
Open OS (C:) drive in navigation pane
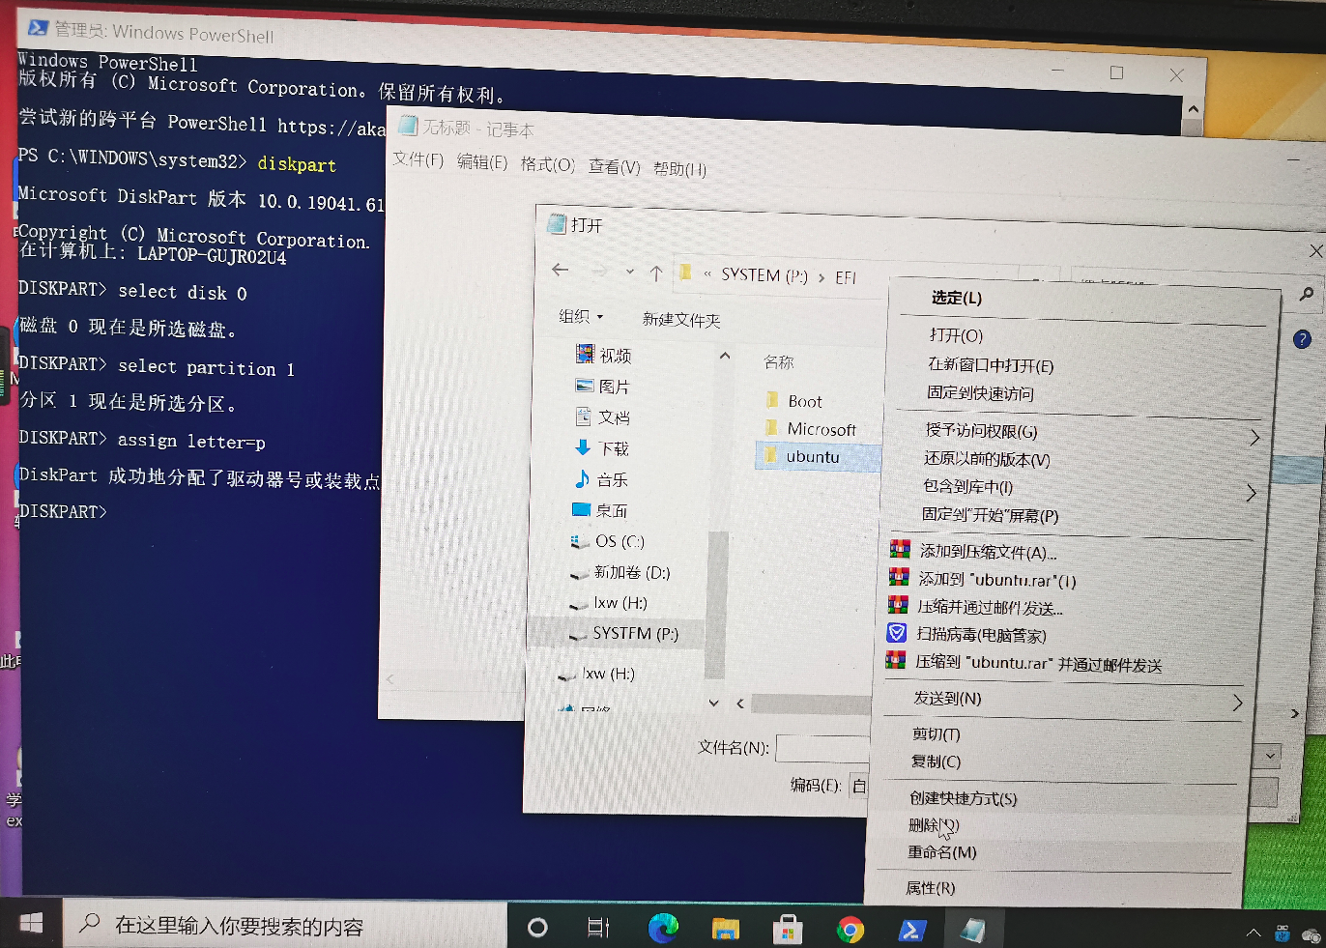607,541
